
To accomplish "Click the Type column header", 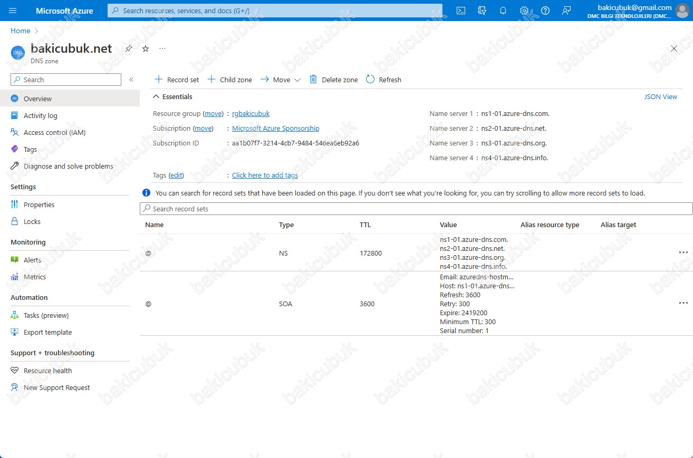I will (x=286, y=225).
